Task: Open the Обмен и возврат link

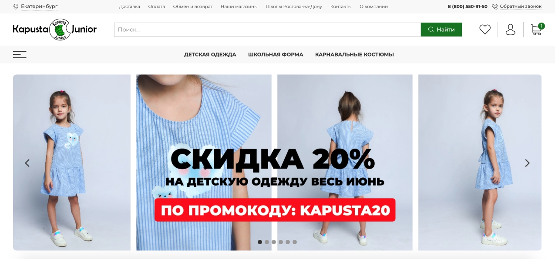Action: (193, 7)
